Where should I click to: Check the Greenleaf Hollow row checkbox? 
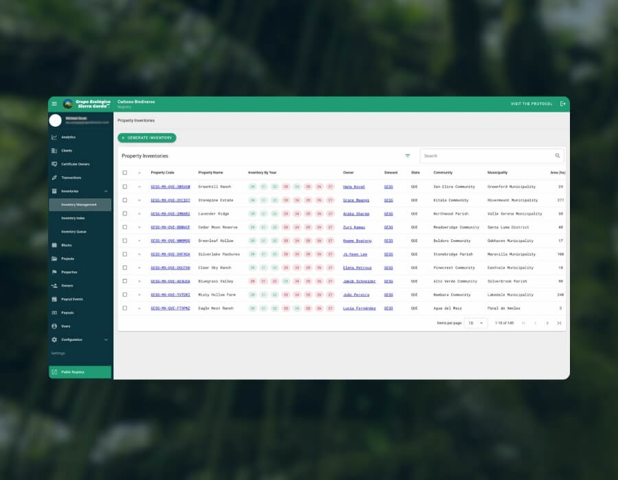[125, 241]
